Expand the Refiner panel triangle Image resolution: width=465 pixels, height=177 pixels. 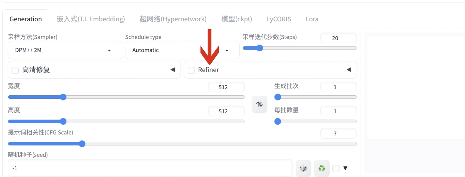[x=349, y=70]
